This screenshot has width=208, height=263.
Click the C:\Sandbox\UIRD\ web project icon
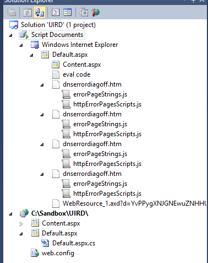[x=24, y=213]
